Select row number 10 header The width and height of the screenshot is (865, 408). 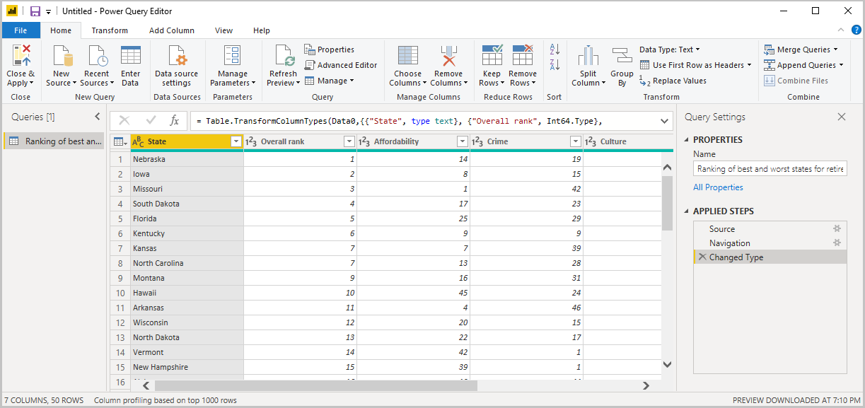(x=120, y=293)
